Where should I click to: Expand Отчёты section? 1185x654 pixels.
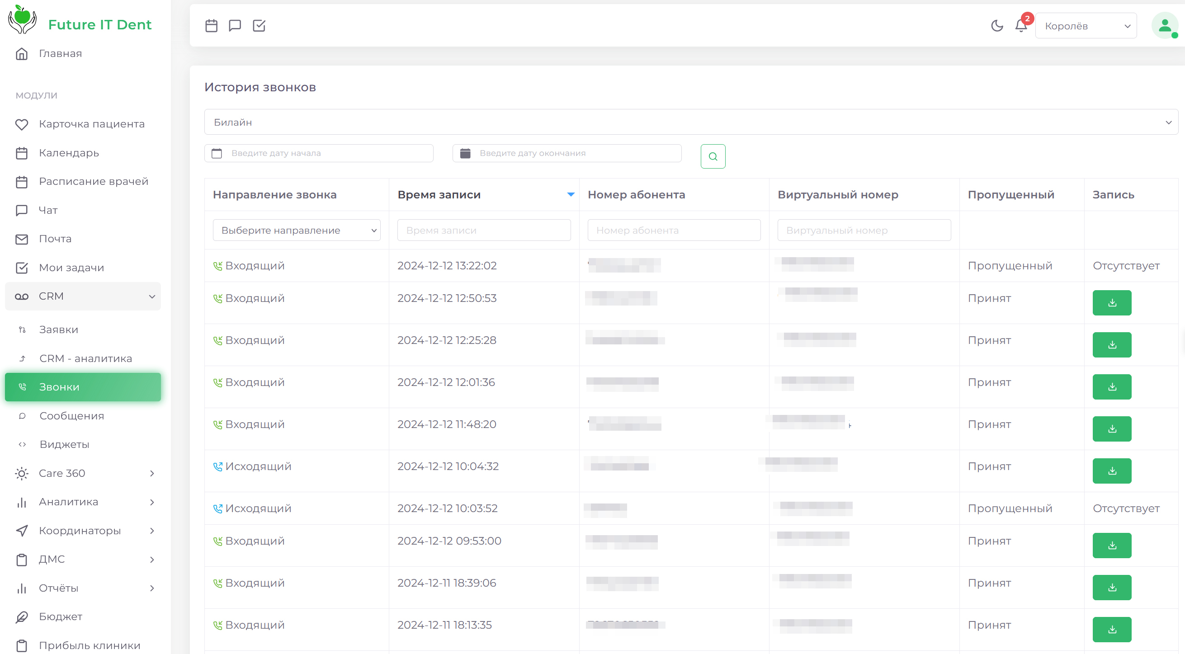(83, 588)
